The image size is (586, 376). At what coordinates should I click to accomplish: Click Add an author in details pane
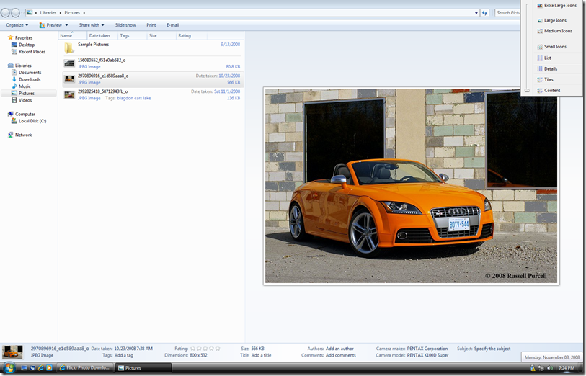coord(339,349)
